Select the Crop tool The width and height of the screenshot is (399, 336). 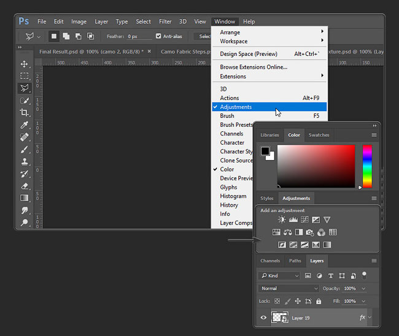click(25, 113)
